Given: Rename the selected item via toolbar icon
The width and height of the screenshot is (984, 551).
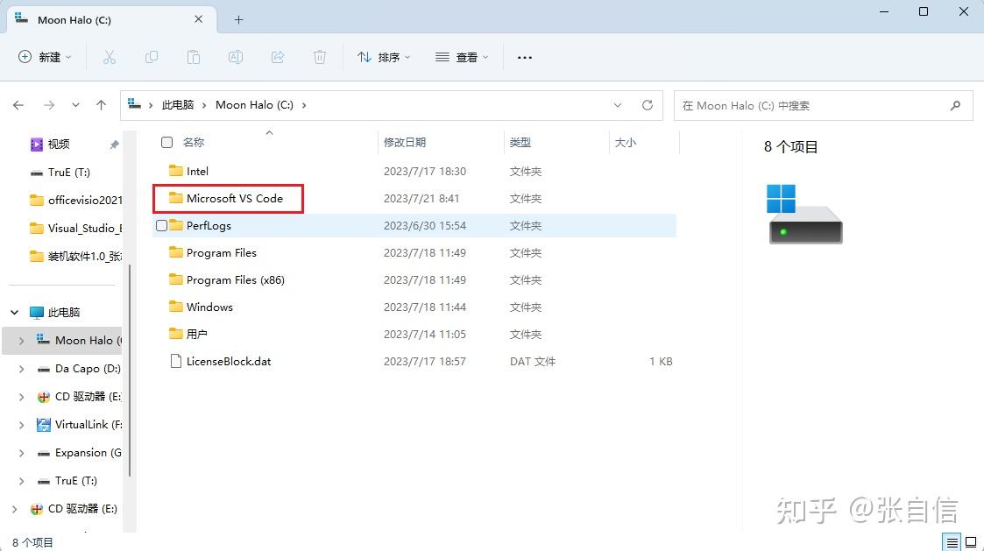Looking at the screenshot, I should (235, 57).
